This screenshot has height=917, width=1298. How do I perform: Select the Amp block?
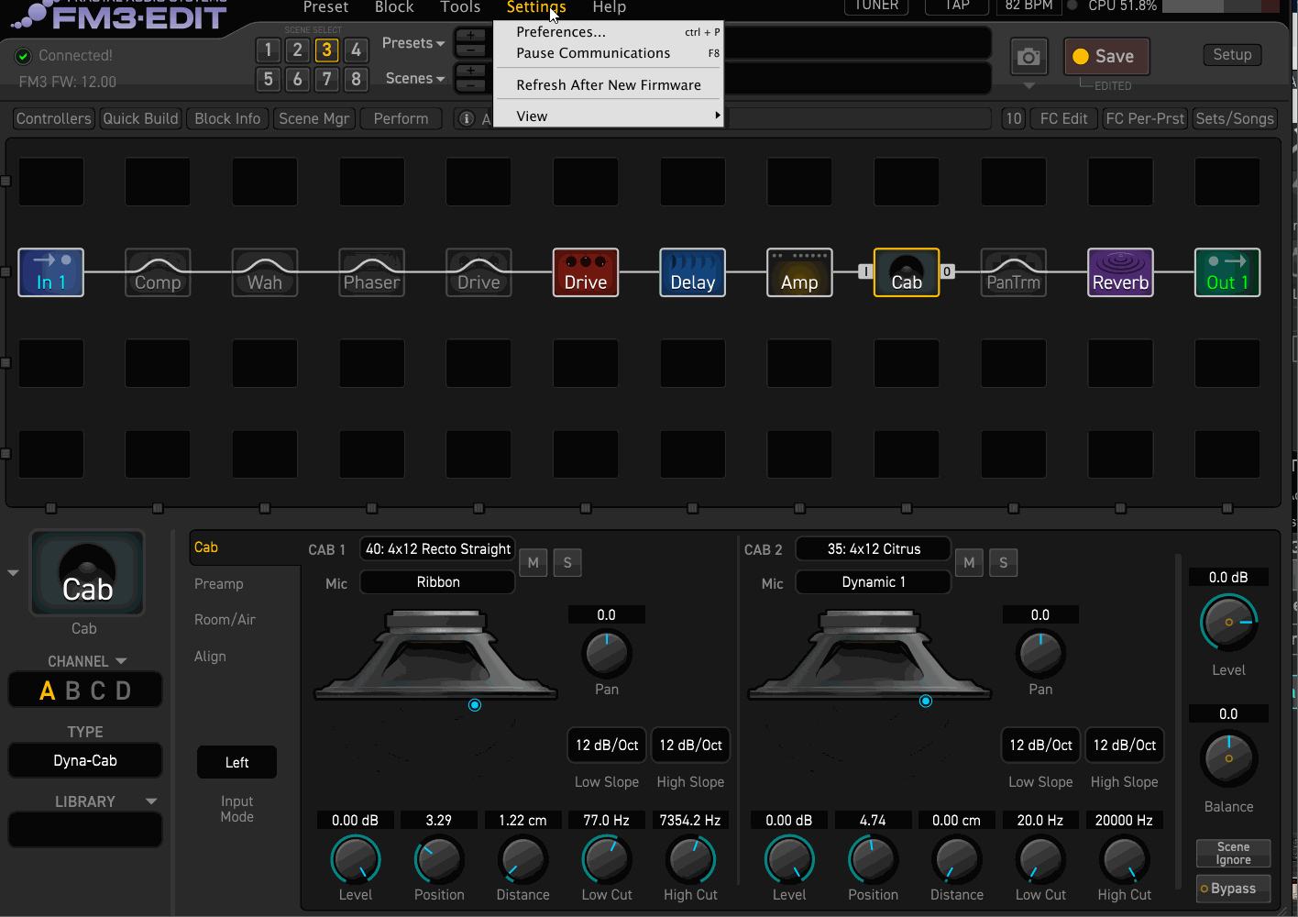tap(799, 272)
